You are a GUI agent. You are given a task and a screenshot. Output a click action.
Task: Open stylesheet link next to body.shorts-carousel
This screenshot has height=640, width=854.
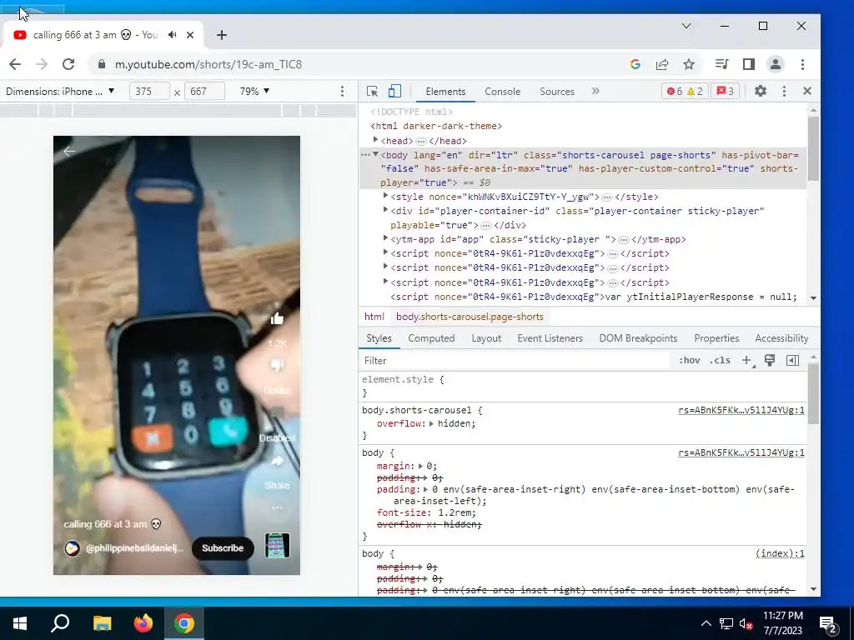741,410
